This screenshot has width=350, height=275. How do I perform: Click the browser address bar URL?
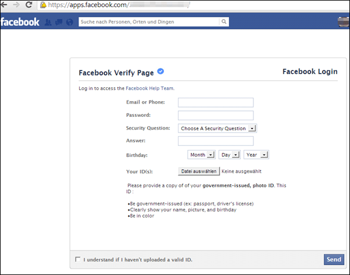[x=119, y=5]
